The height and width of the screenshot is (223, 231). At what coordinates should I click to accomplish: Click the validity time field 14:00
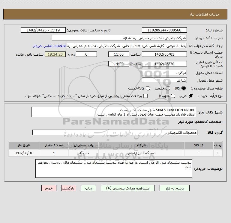point(119,64)
